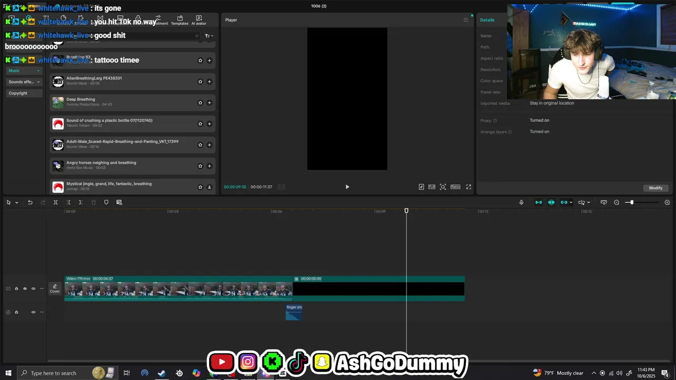Open the sound search filter dropdown

pyautogui.click(x=209, y=36)
